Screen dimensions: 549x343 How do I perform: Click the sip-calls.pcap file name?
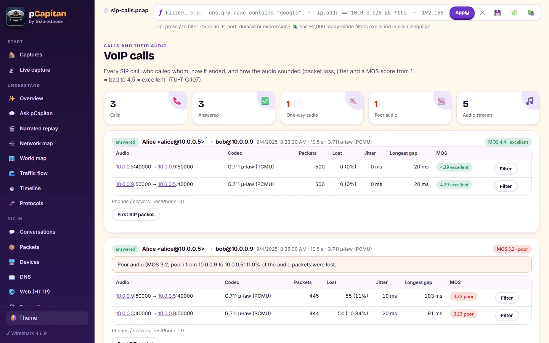coord(130,10)
